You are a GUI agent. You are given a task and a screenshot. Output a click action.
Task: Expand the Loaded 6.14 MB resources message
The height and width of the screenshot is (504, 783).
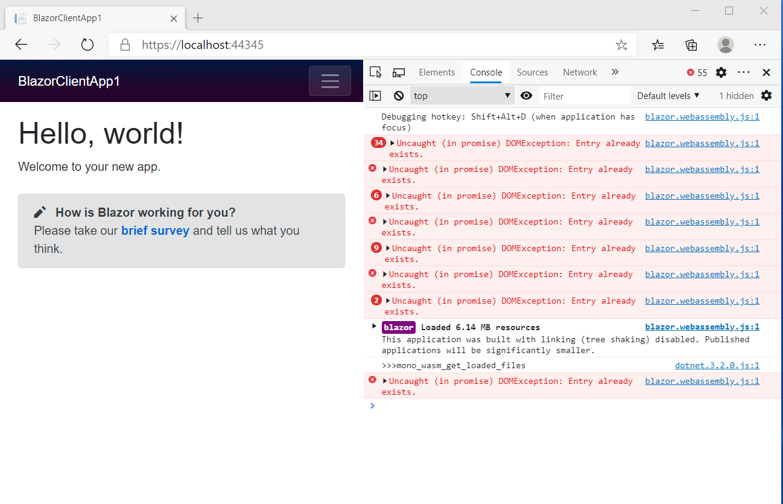click(373, 327)
